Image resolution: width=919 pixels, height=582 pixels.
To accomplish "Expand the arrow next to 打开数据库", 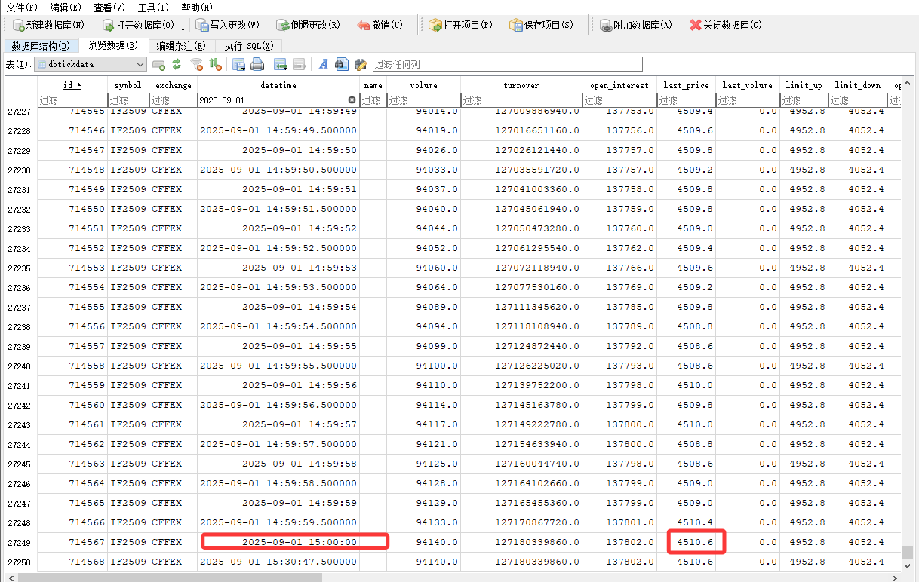I will (183, 27).
